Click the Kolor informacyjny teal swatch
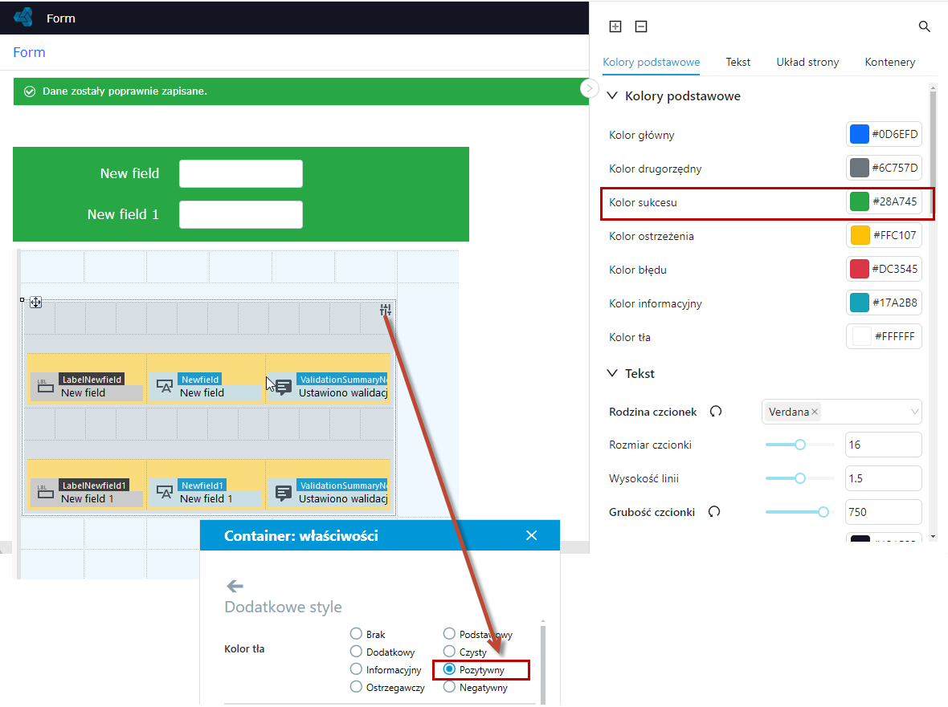Viewport: 948px width, 707px height. [x=859, y=303]
